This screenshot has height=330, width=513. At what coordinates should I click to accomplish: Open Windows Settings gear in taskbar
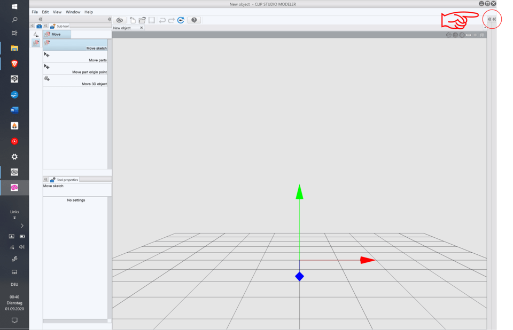pyautogui.click(x=14, y=157)
